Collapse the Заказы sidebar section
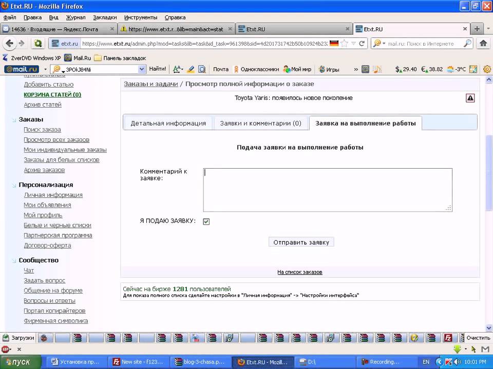The height and width of the screenshot is (369, 493). coord(14,120)
